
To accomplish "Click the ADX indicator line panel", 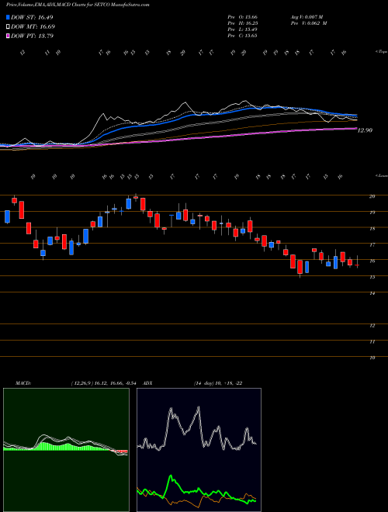I will 199,450.
